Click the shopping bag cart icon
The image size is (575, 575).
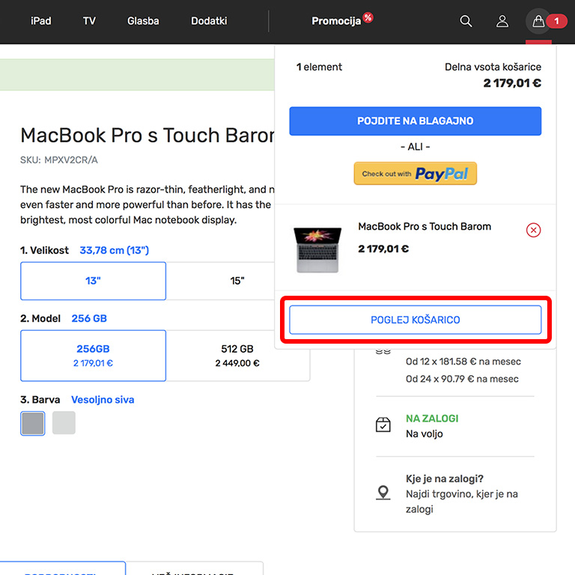coord(538,21)
